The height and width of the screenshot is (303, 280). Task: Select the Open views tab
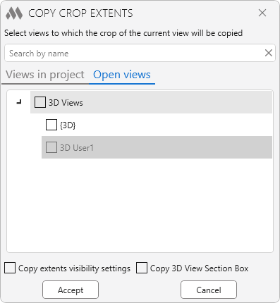(x=122, y=75)
